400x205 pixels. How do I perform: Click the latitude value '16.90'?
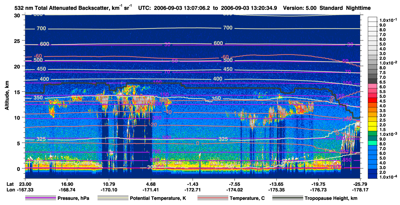click(x=66, y=184)
